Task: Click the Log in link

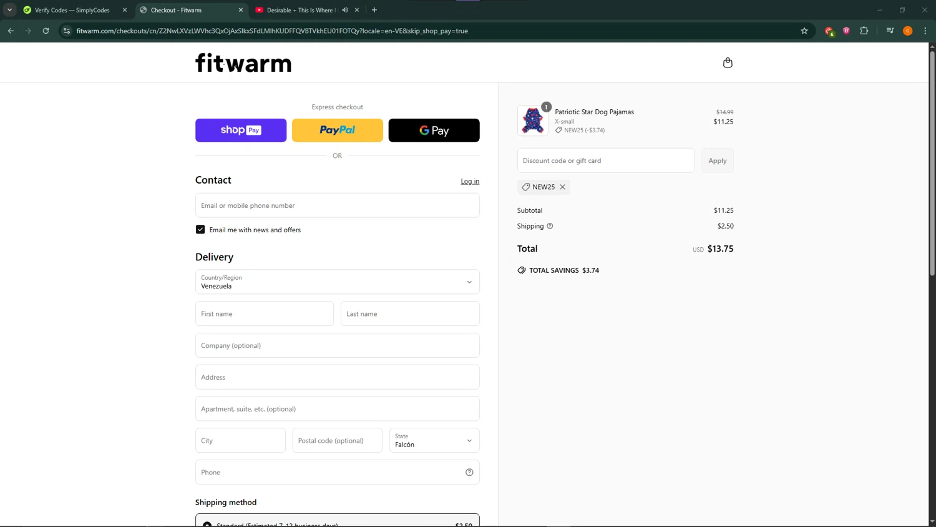Action: tap(470, 181)
